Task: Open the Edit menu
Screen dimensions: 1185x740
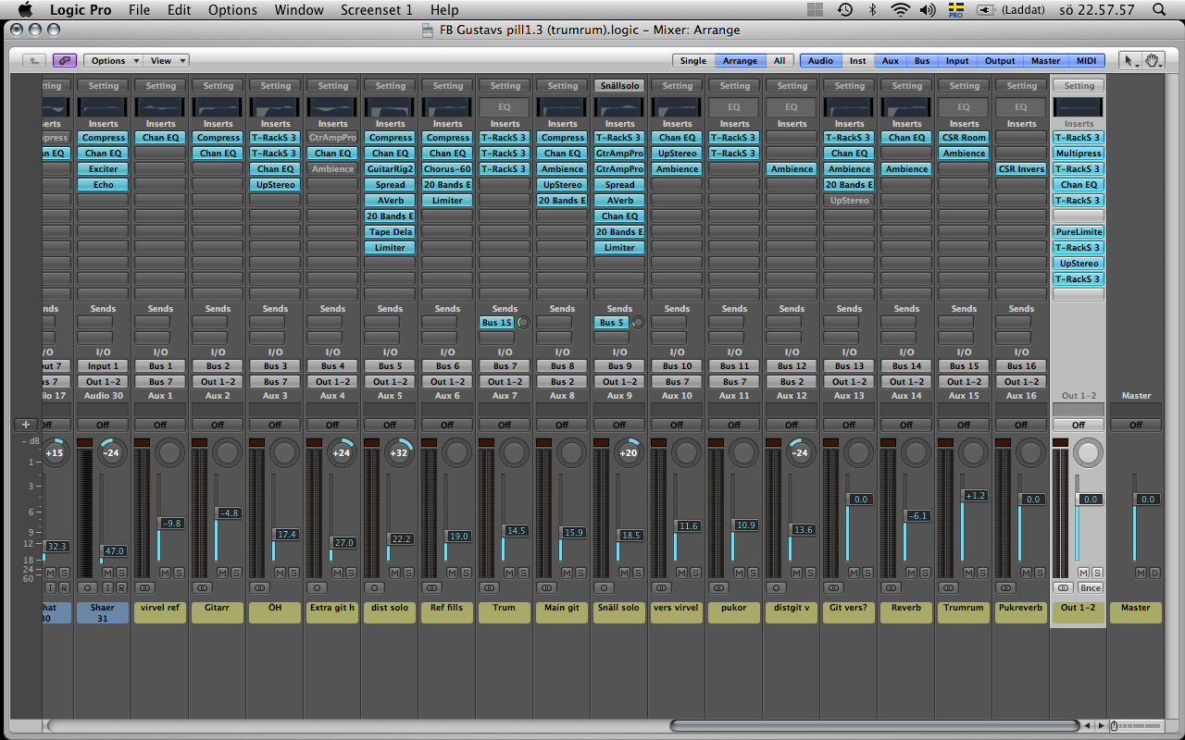Action: [180, 9]
